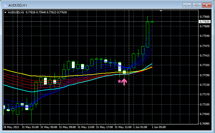215x133 pixels.
Task: Click price scale value 0.77105
Action: pyautogui.click(x=205, y=105)
